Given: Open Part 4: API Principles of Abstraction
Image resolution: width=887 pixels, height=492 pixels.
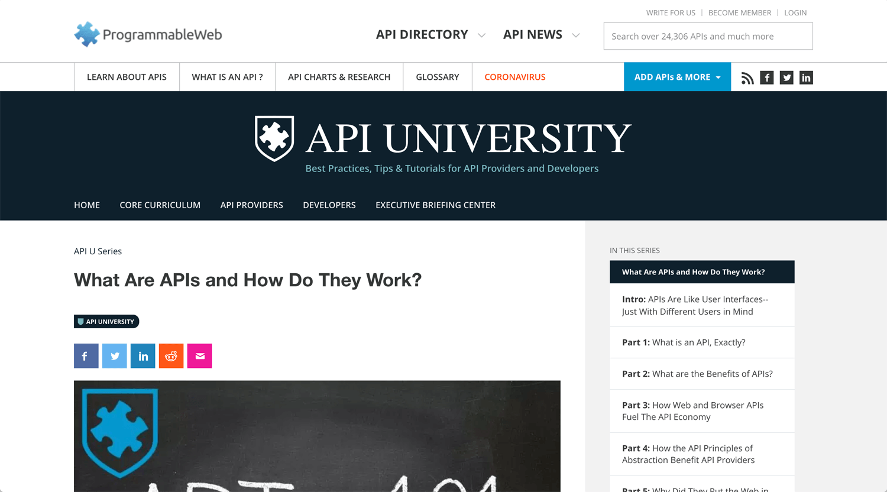Looking at the screenshot, I should click(702, 454).
